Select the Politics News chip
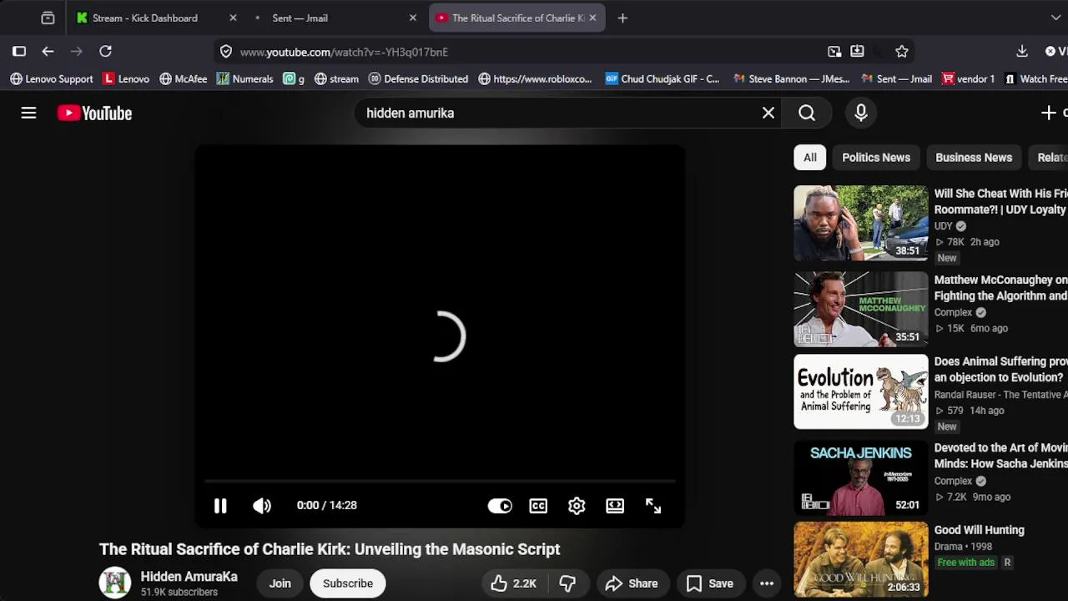 click(x=876, y=158)
